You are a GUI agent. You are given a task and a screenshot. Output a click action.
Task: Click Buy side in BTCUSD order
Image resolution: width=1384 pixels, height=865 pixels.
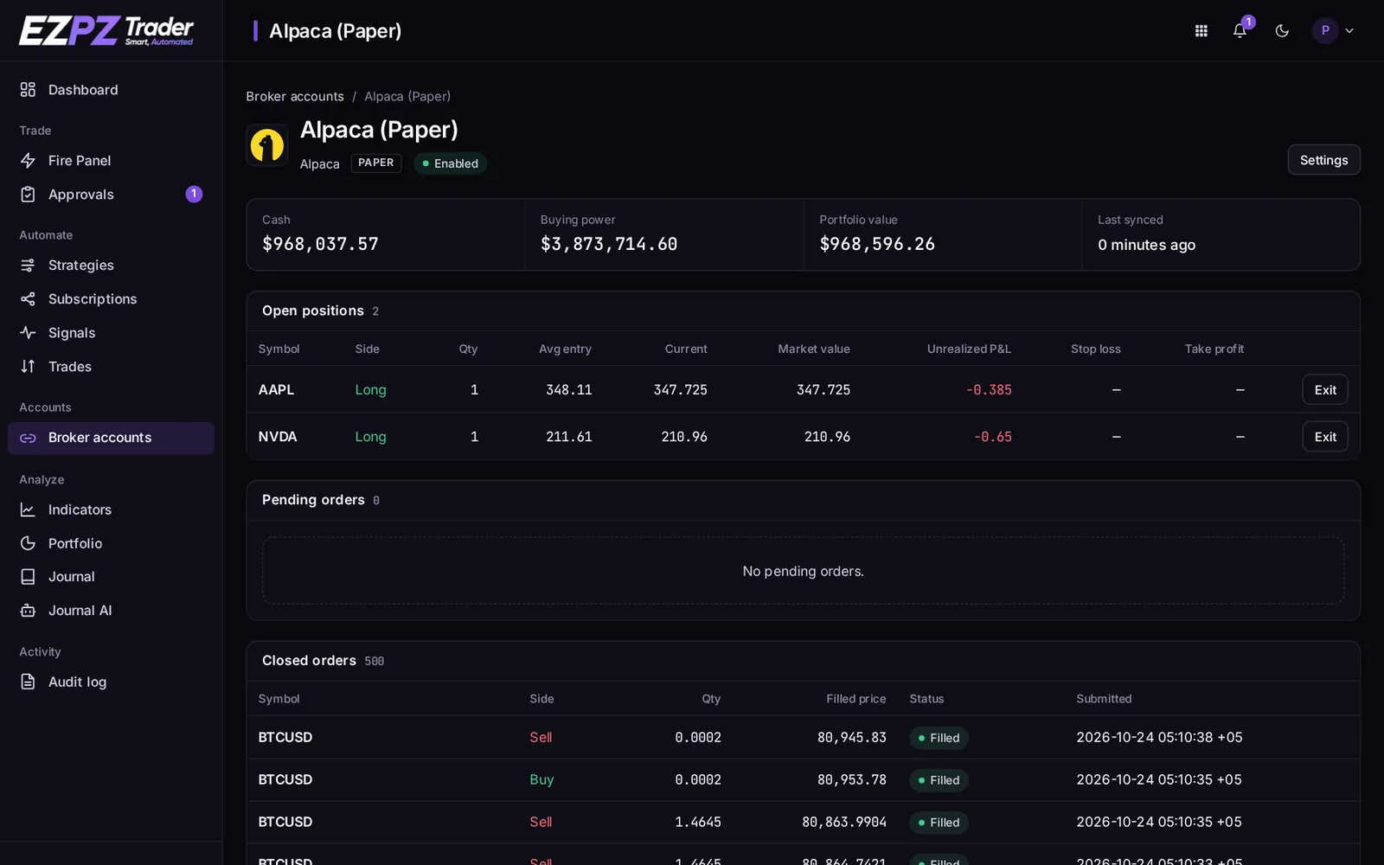[x=541, y=779]
